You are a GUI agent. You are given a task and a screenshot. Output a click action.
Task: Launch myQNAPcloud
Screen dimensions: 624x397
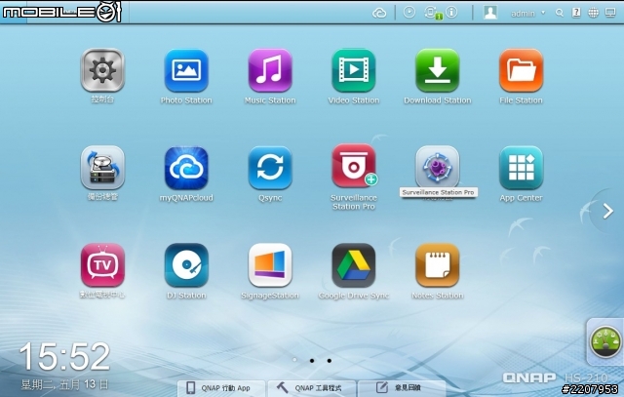(186, 167)
